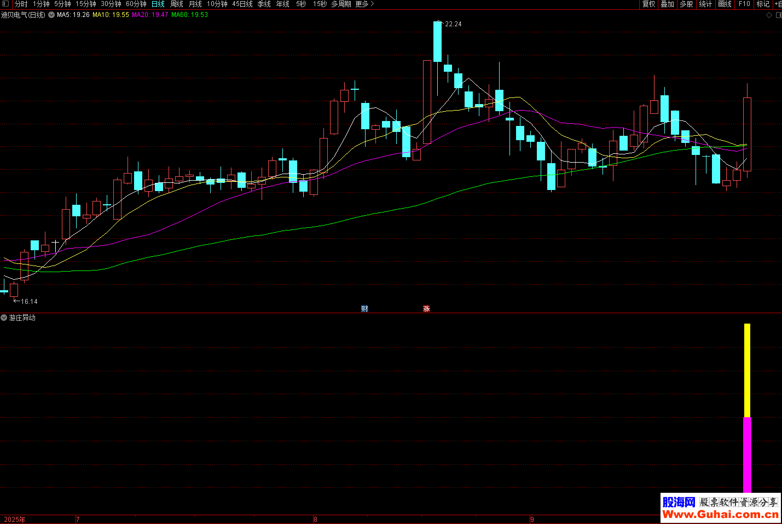Toggle 多股 multi-stock view
The image size is (782, 524).
coord(686,4)
